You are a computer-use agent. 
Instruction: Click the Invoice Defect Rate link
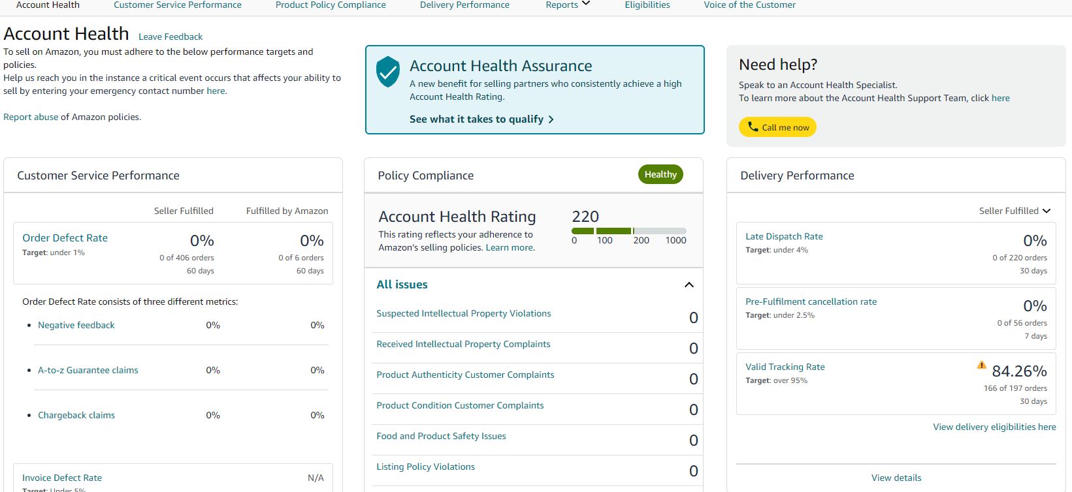[62, 478]
